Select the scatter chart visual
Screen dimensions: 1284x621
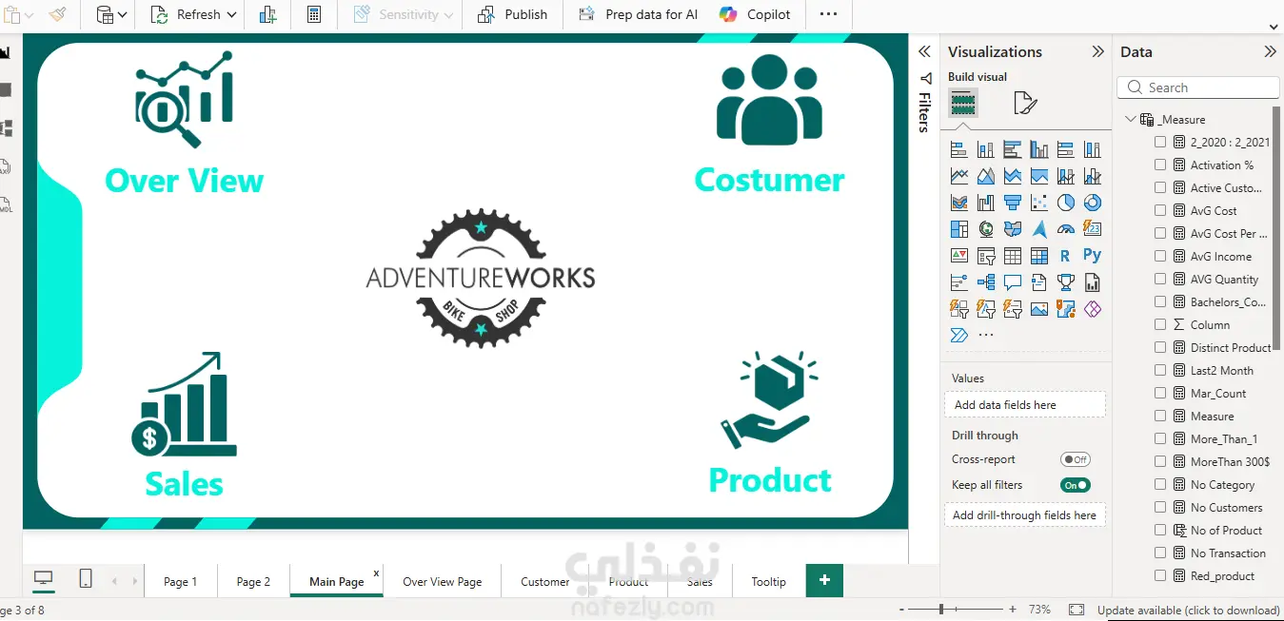click(1039, 203)
